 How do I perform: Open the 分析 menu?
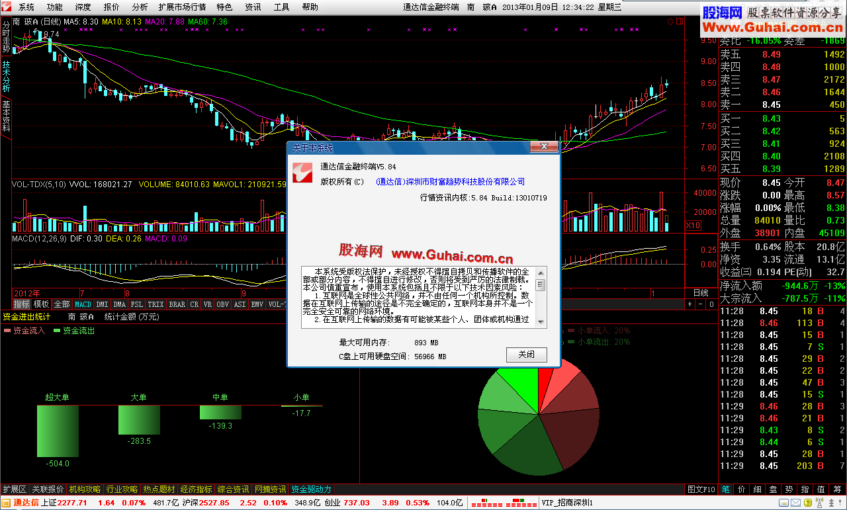point(140,7)
